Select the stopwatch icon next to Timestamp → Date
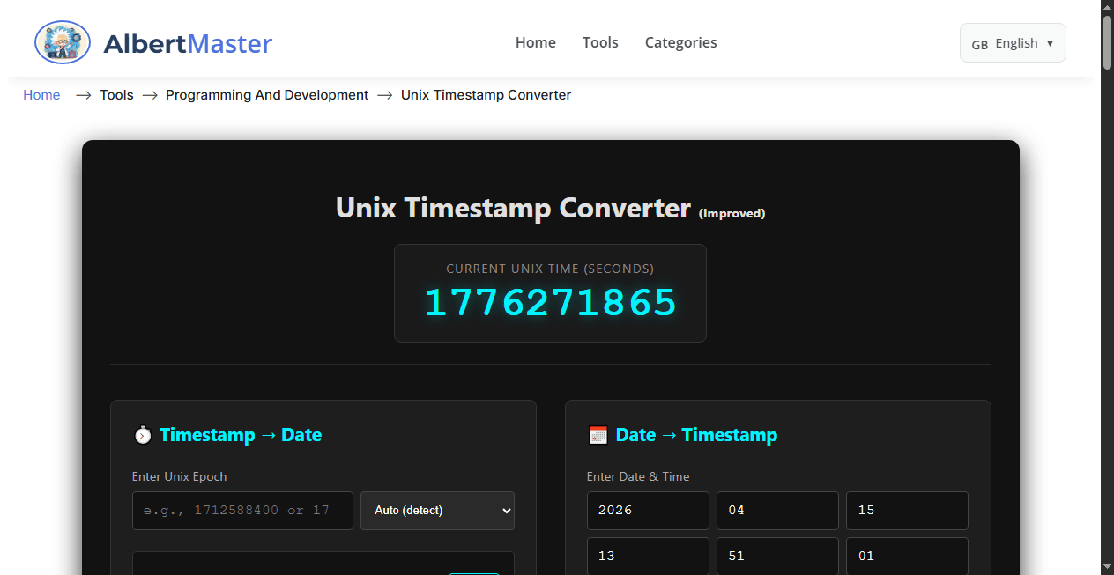 (x=142, y=434)
